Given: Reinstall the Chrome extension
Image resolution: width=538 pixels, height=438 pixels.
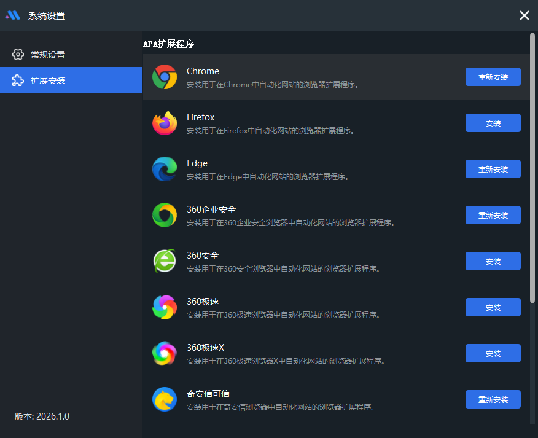Looking at the screenshot, I should (493, 77).
